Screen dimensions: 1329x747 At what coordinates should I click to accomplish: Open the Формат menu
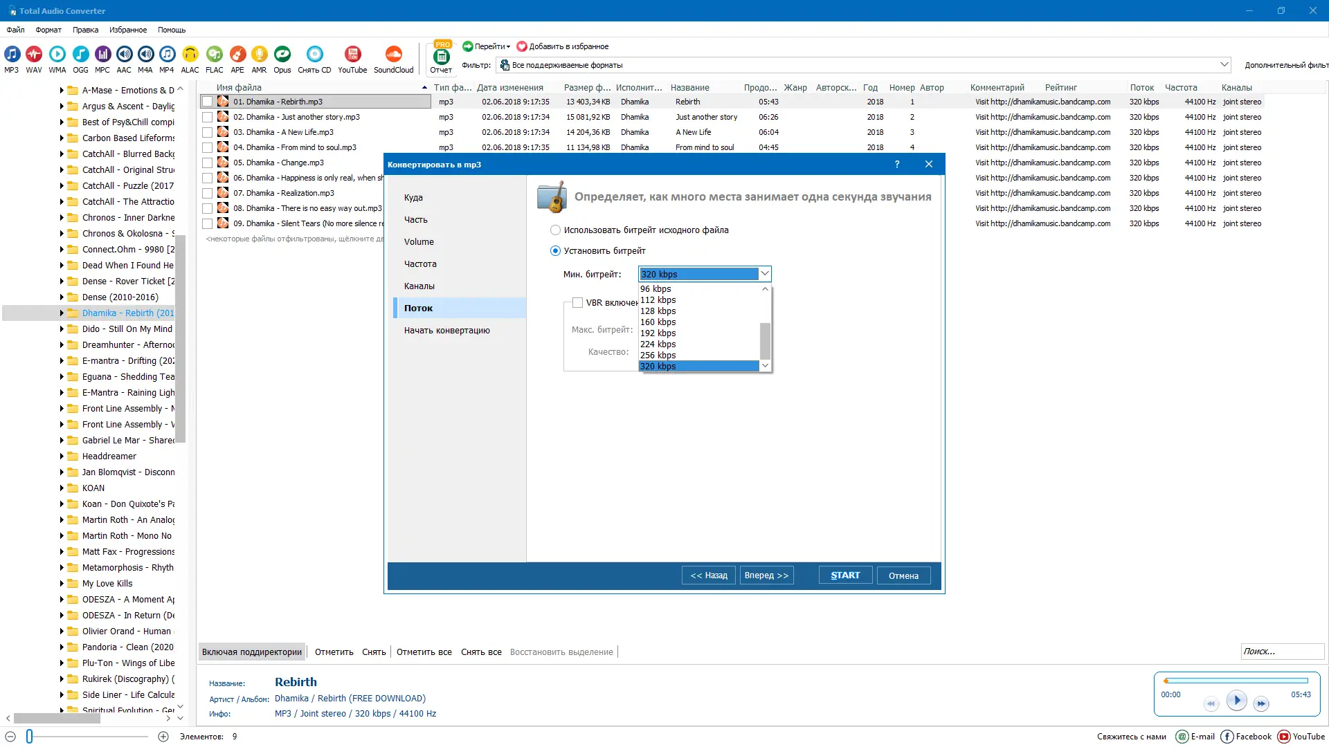tap(48, 30)
